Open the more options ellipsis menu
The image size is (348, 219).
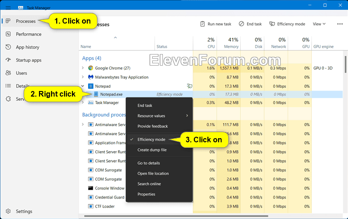[340, 24]
